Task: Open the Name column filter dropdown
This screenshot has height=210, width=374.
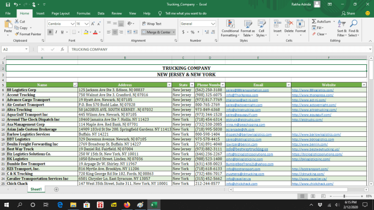Action: click(75, 85)
